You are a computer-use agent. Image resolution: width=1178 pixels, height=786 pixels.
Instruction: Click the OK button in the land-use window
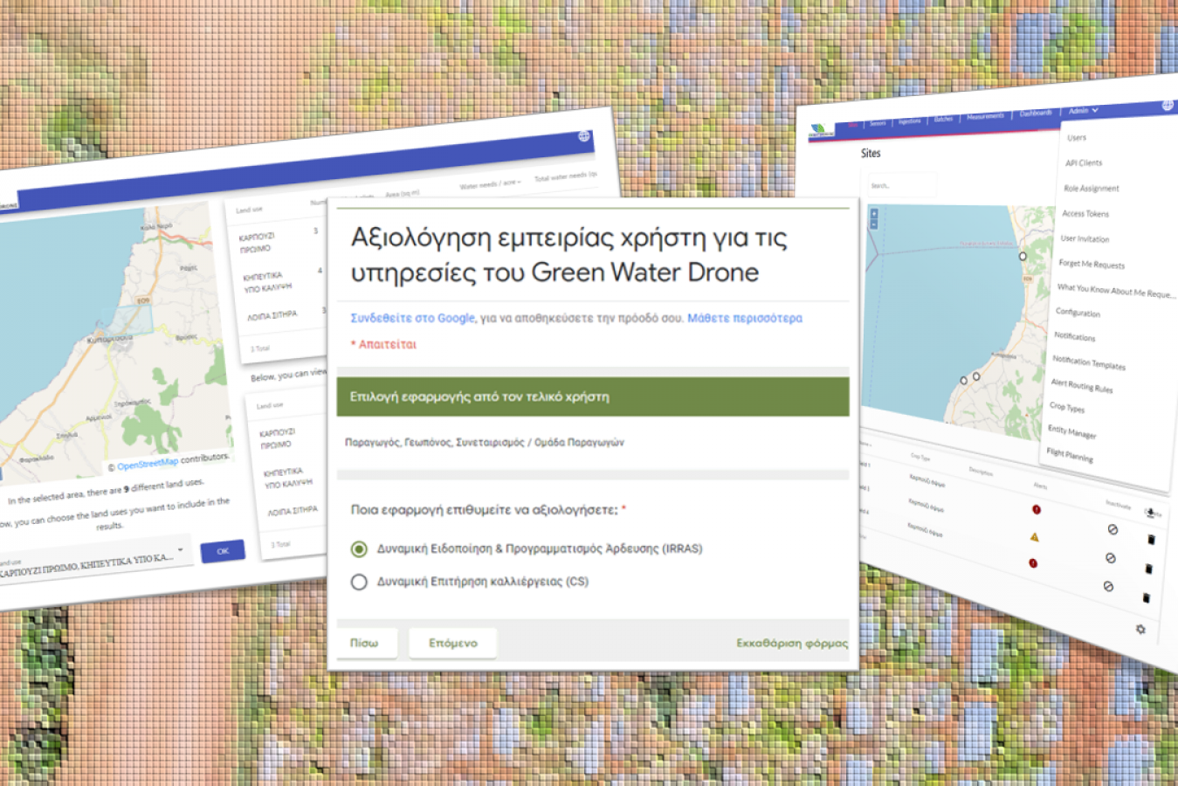pos(222,551)
